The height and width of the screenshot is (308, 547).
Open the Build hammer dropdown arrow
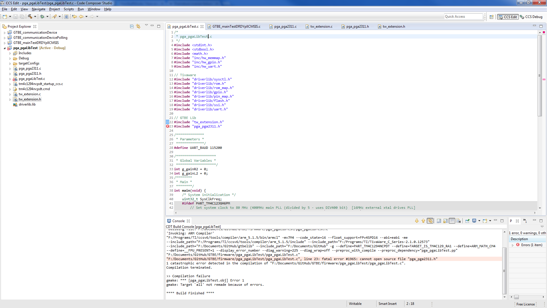pyautogui.click(x=35, y=17)
